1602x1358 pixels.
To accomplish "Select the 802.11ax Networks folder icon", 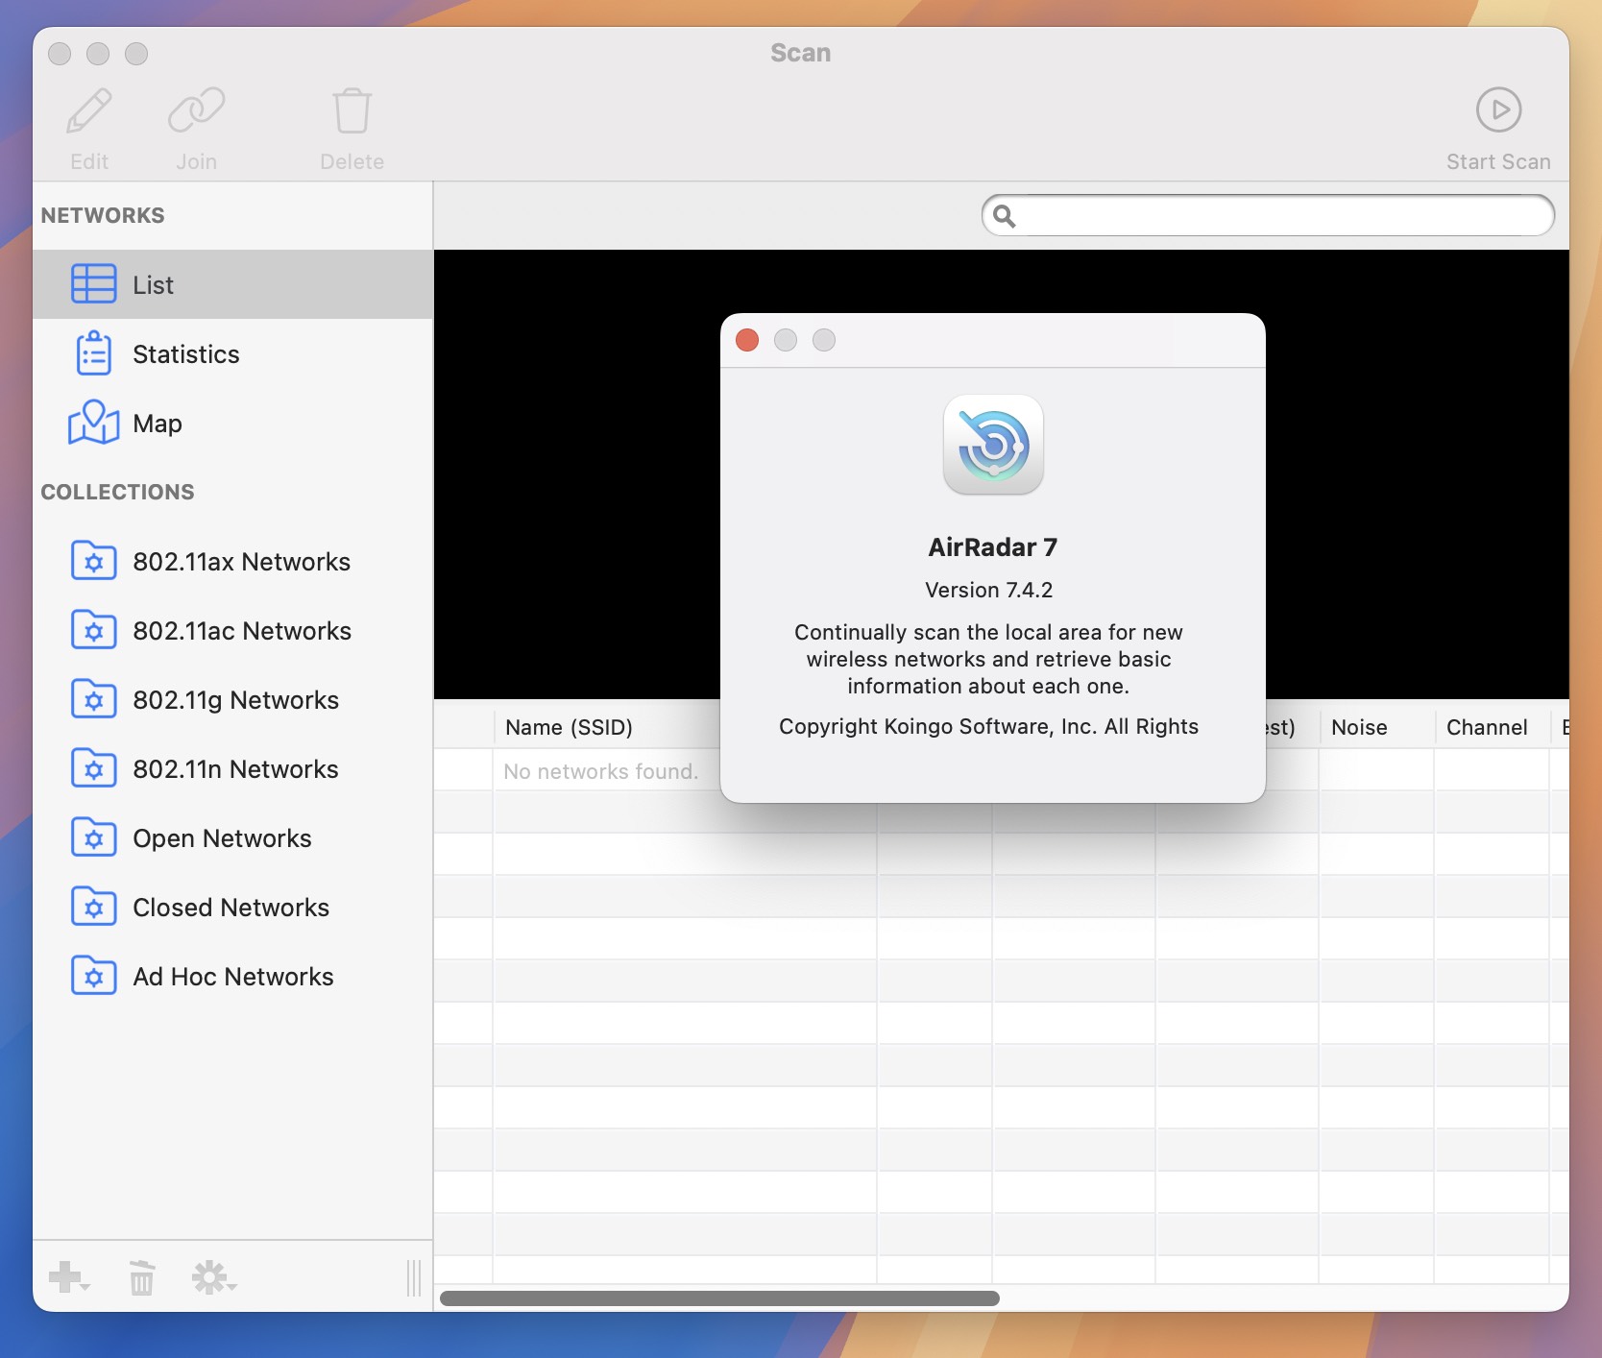I will coord(94,561).
